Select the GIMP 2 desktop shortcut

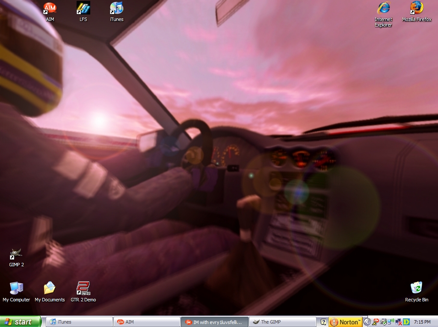16,258
